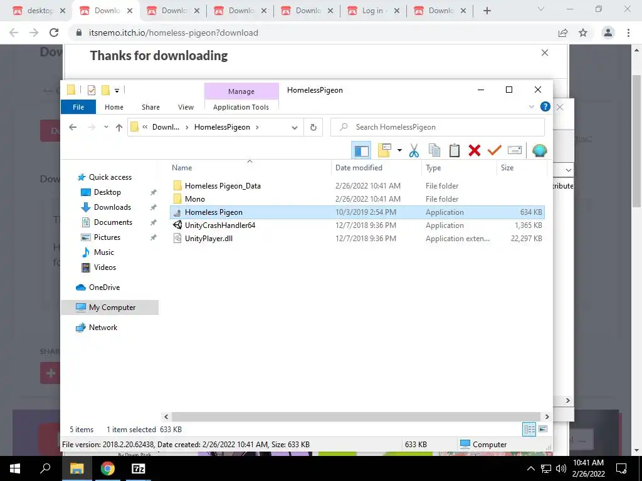Open Videos in navigation pane
Viewport: 642px width, 481px height.
point(105,267)
